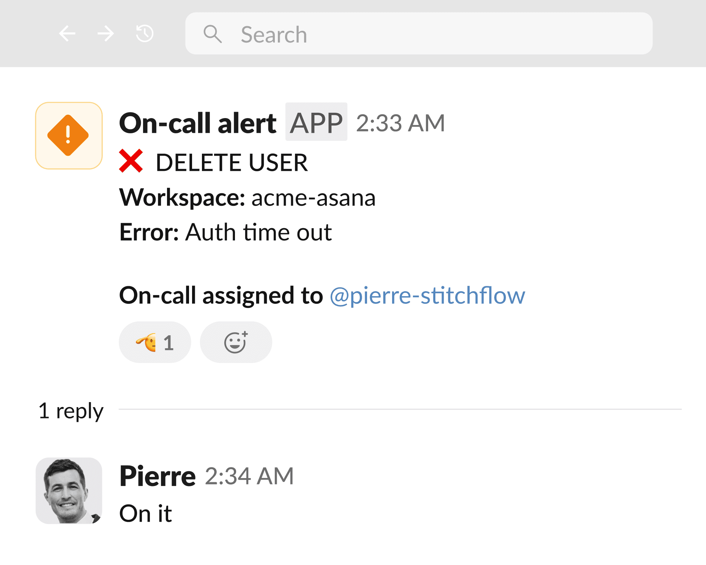Open the emoji picker to add a reaction
The image size is (706, 565).
click(235, 341)
